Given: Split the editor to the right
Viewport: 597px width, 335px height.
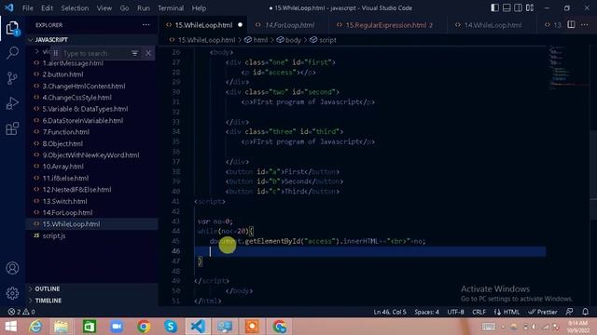Looking at the screenshot, I should [571, 25].
